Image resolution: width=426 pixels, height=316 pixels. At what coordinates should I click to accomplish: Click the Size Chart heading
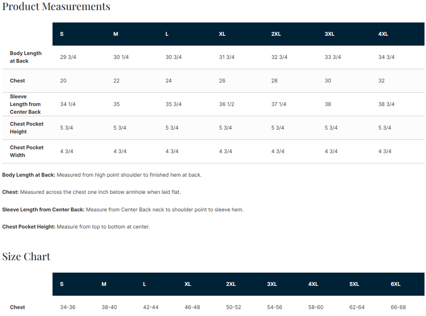(x=26, y=256)
